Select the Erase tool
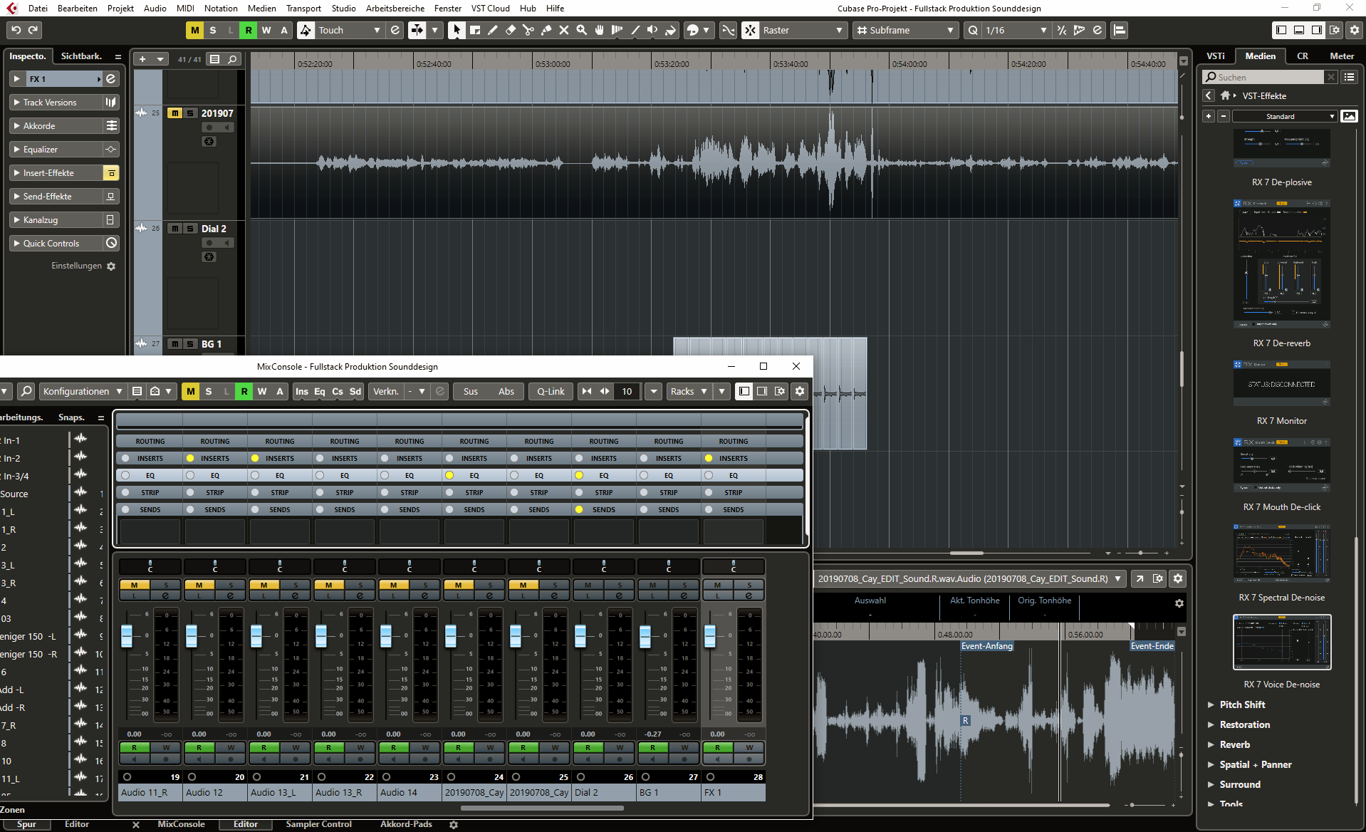 pos(510,30)
